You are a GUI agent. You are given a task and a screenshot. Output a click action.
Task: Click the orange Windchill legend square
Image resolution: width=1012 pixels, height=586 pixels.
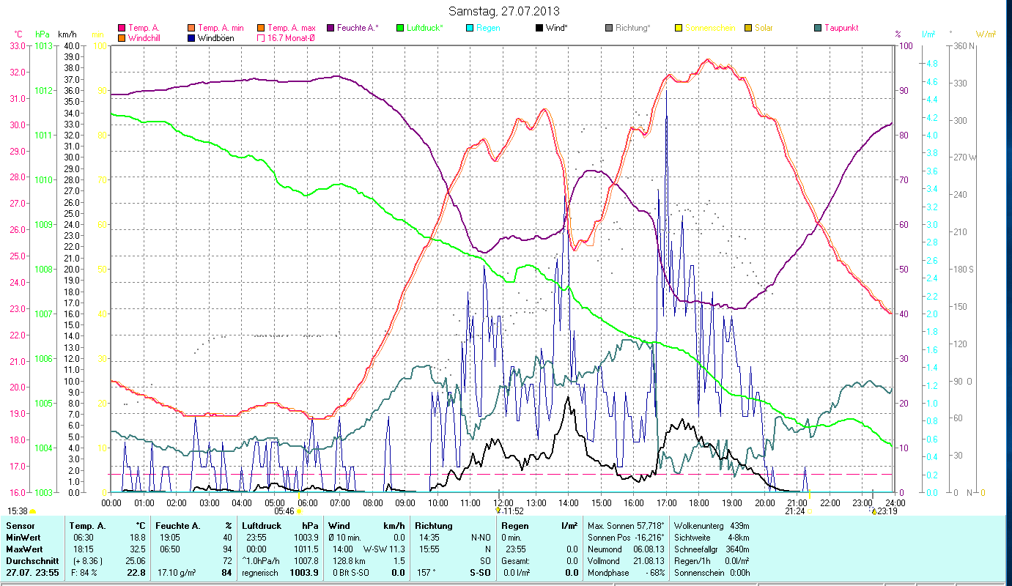click(122, 37)
